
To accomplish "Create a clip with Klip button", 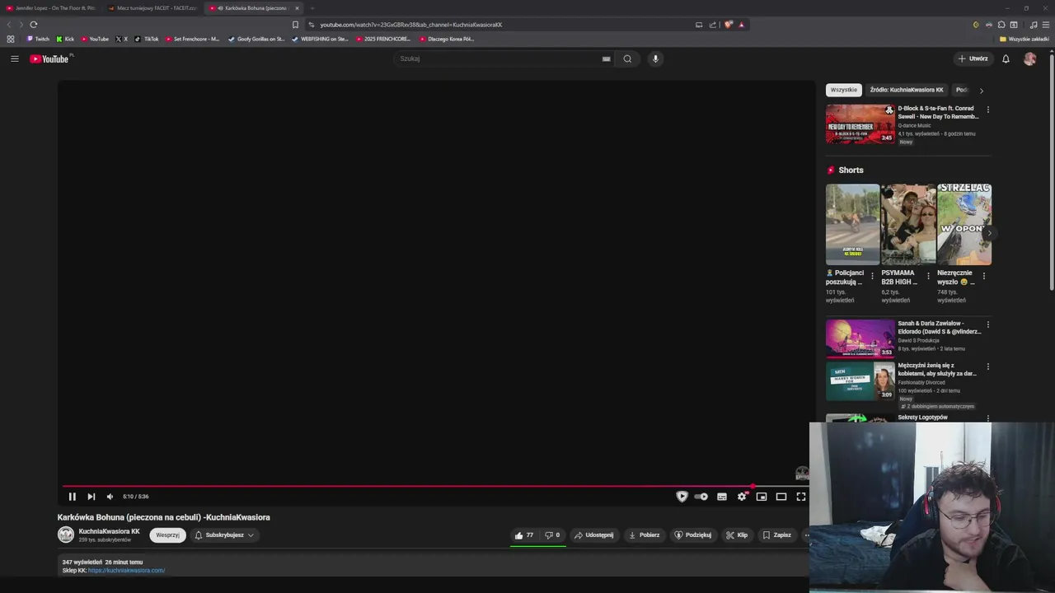I will point(737,535).
